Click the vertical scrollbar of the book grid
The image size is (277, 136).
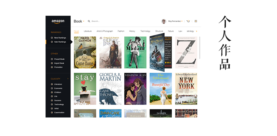[x=200, y=47]
